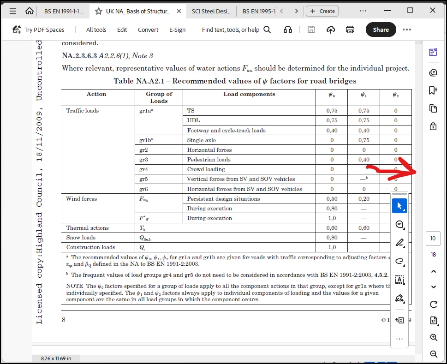This screenshot has height=364, width=447.
Task: Open the E-Sign menu
Action: [177, 30]
